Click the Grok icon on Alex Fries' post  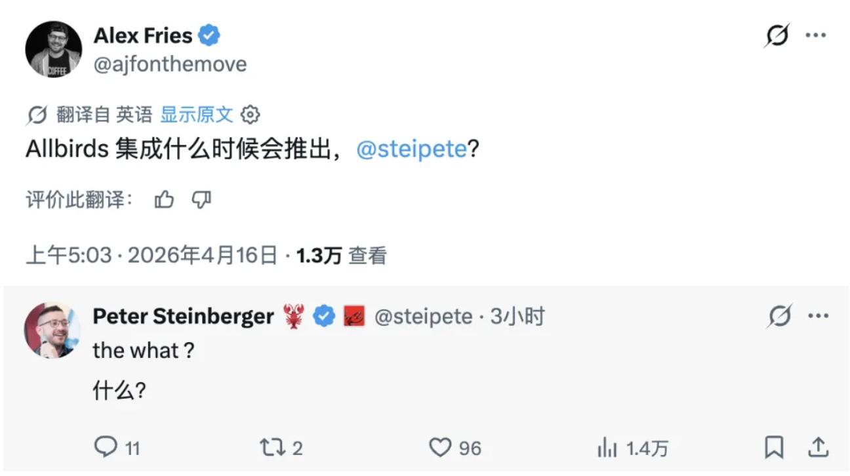tap(778, 35)
